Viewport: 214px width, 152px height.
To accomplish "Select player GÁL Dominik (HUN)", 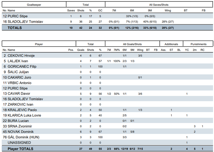I will pos(23,137).
